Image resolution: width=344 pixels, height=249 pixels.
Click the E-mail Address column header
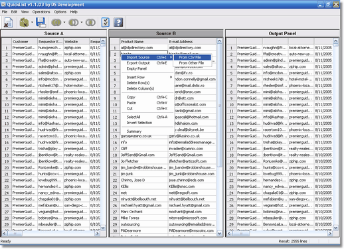tap(192, 41)
